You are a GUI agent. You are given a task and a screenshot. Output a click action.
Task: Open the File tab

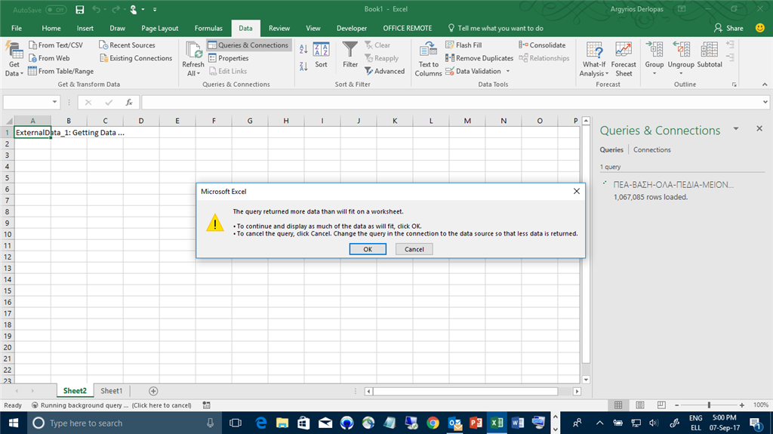17,28
